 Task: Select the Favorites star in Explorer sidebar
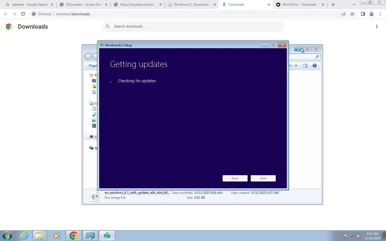point(91,75)
